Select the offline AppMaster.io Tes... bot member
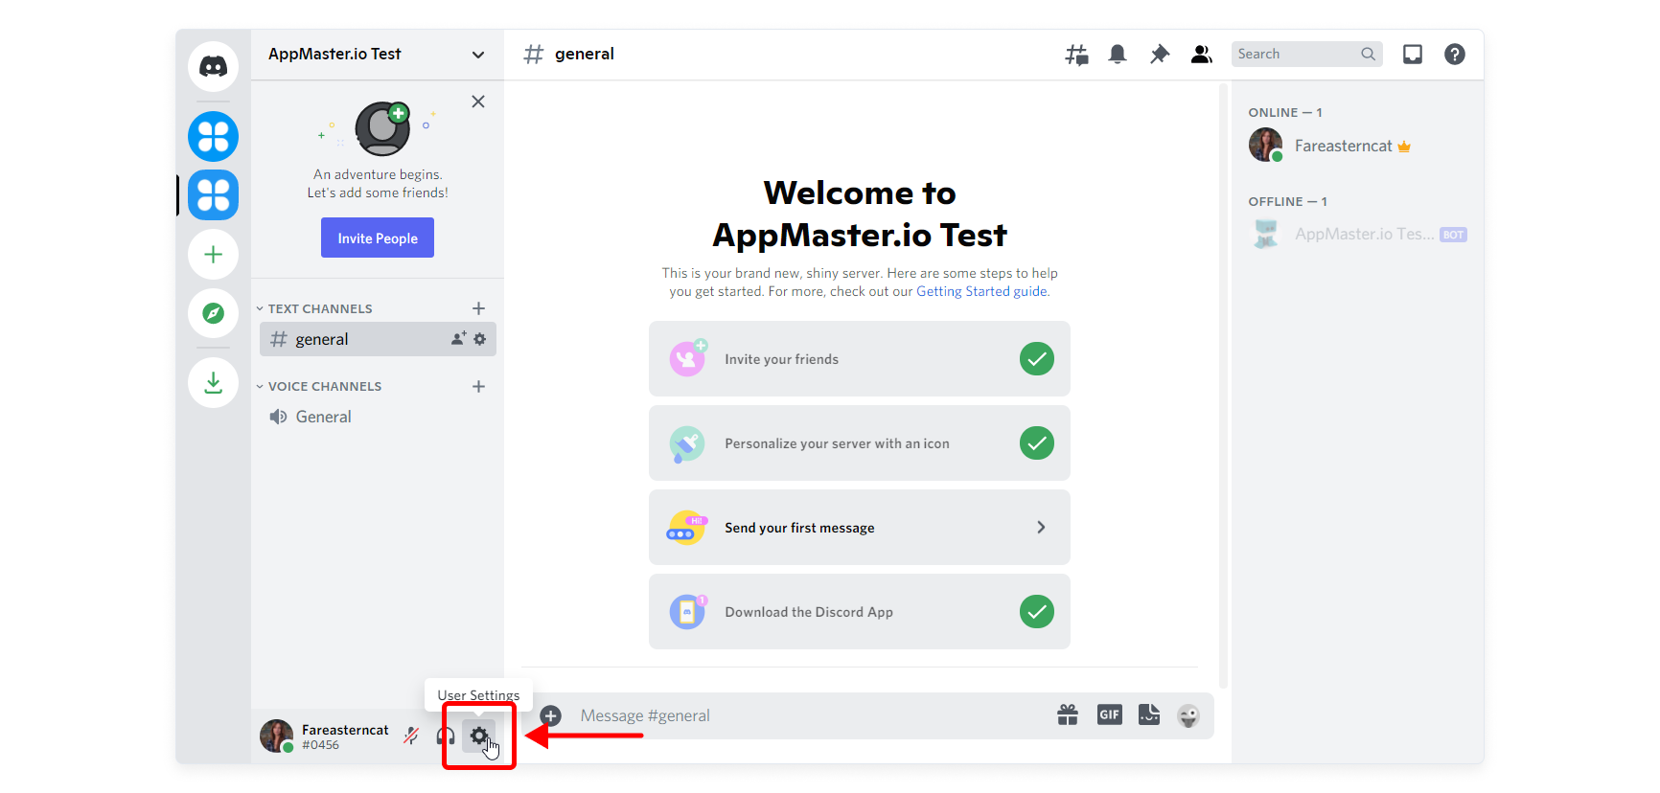Viewport: 1660px width, 793px height. 1356,234
